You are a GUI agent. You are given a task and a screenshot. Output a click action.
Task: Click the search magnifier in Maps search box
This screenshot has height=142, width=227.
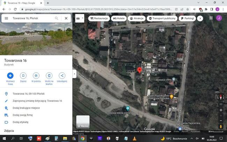pyautogui.click(x=57, y=18)
